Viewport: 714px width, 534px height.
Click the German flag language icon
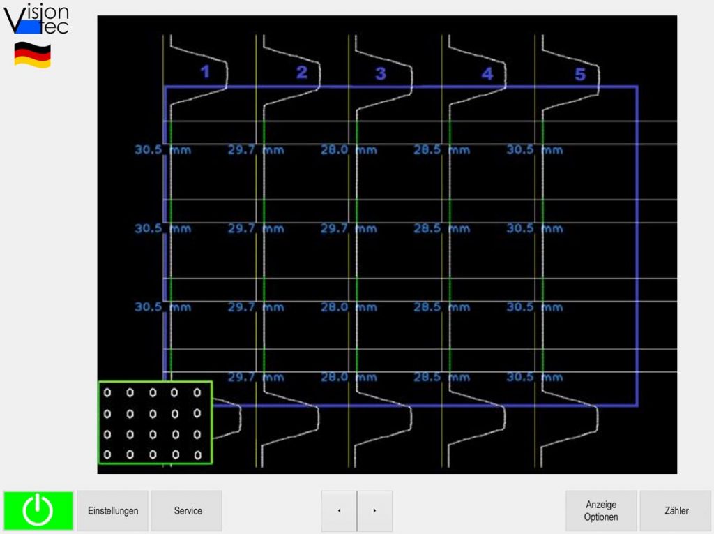[x=32, y=55]
